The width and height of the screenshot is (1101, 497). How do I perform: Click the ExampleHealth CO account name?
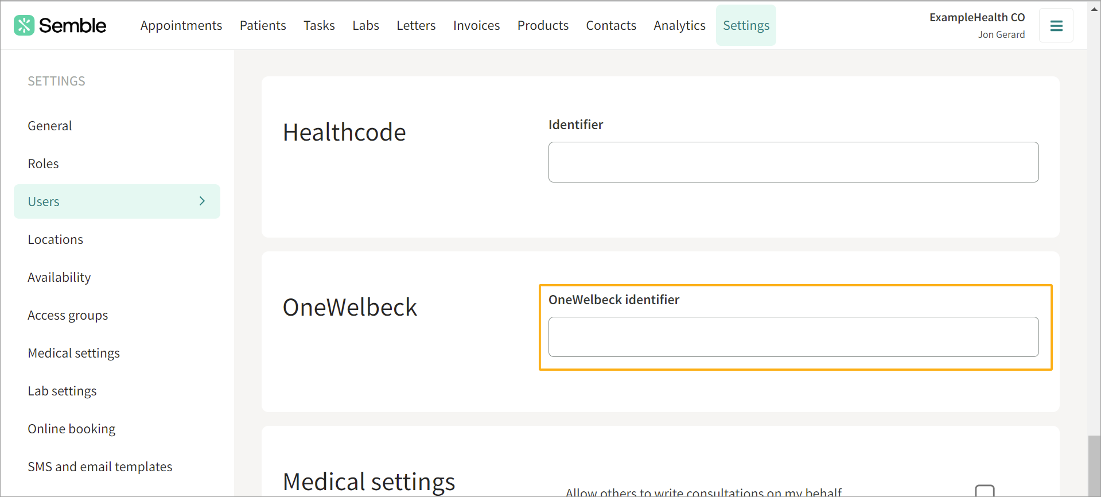click(x=977, y=17)
